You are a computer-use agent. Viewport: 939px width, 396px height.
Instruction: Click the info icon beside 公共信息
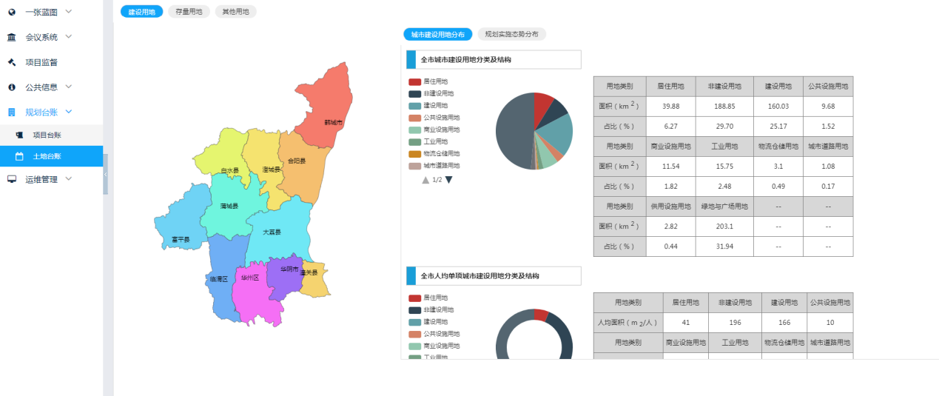[12, 87]
